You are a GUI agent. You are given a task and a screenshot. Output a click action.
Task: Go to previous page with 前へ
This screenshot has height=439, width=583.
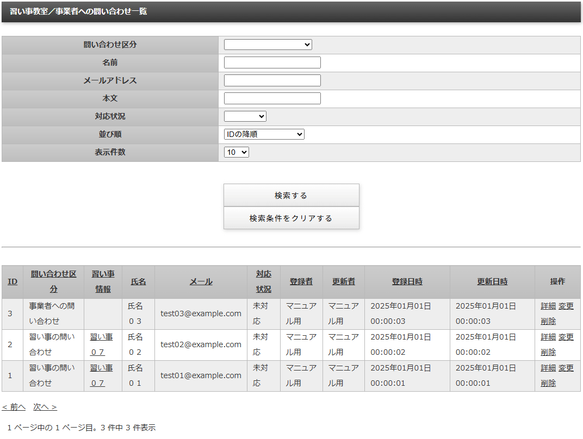[x=14, y=407]
